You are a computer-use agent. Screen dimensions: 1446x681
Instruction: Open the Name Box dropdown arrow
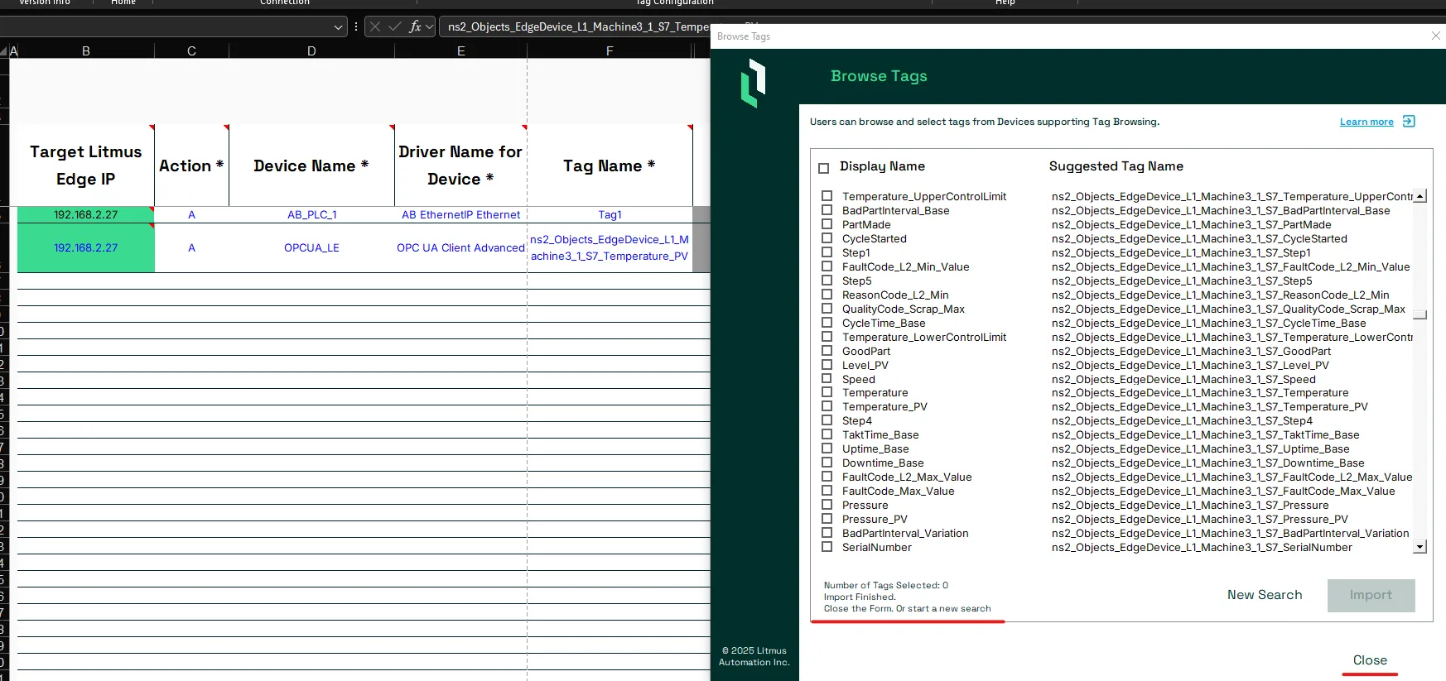coord(338,26)
